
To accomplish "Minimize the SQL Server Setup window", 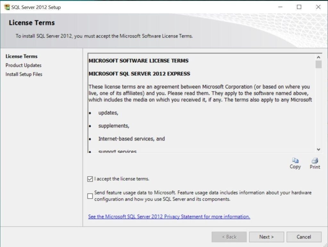I will (280, 7).
